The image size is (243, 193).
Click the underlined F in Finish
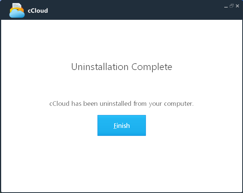115,126
